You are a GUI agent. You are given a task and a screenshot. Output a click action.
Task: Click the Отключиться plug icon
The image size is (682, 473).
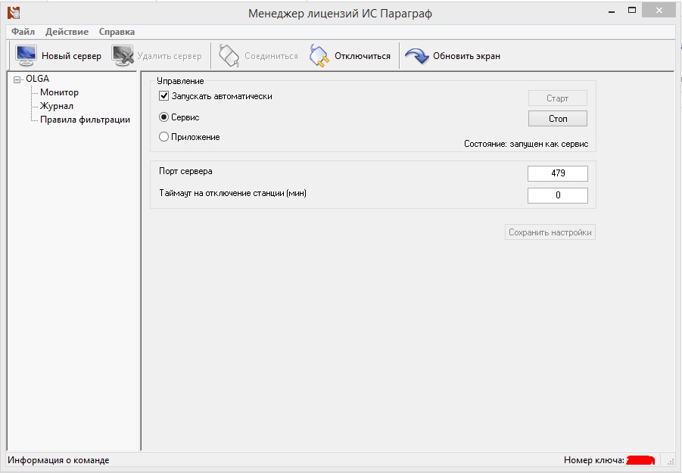(320, 56)
